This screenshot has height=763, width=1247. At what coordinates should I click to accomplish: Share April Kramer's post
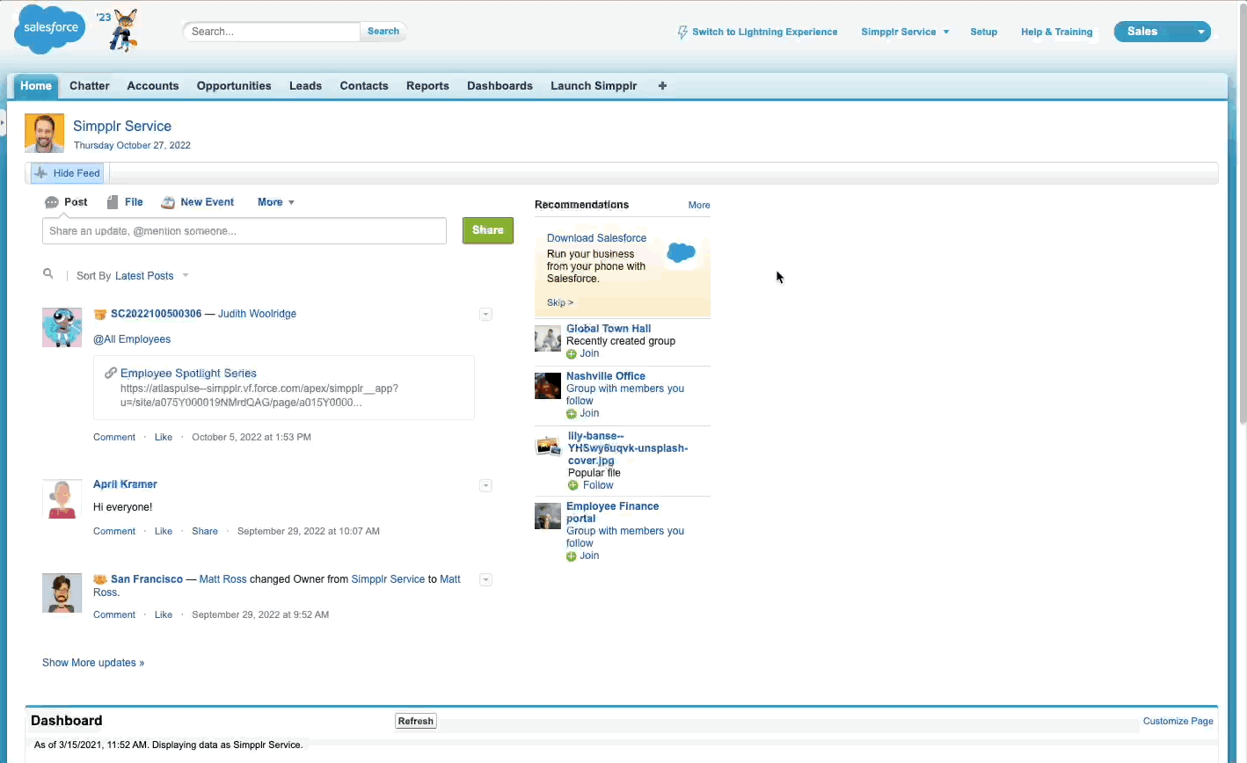coord(205,531)
